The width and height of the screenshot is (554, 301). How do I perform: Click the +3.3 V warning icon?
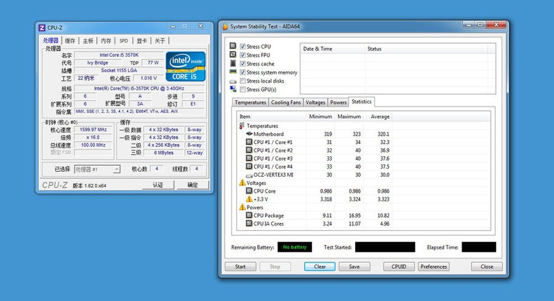coord(249,199)
